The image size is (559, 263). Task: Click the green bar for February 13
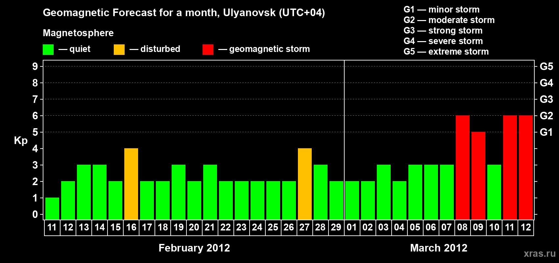click(x=84, y=192)
